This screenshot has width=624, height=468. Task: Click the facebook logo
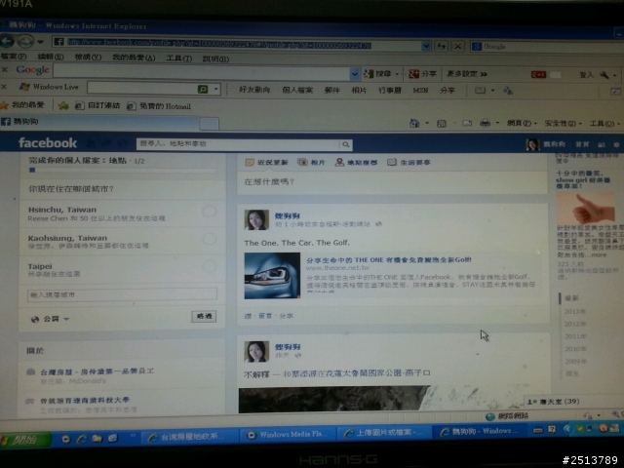[x=48, y=143]
